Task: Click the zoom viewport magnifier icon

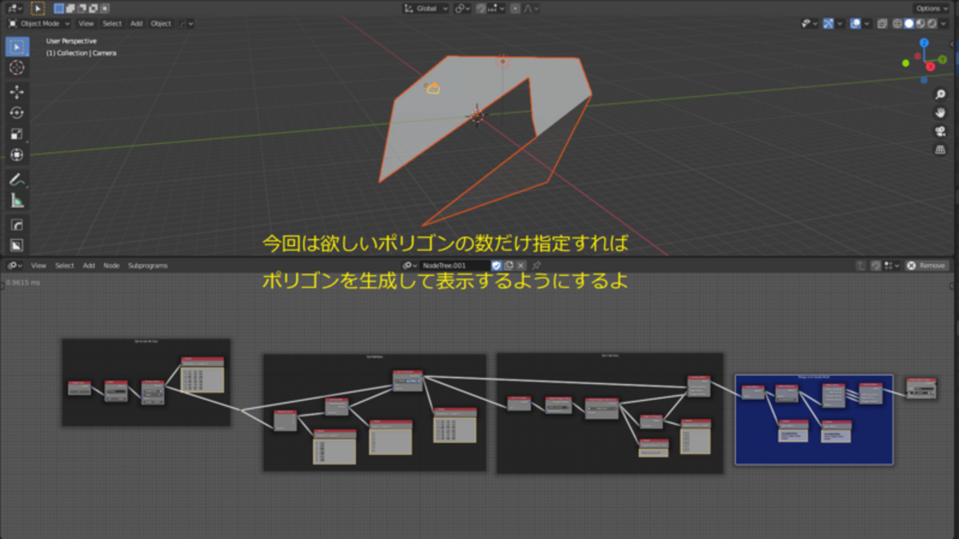Action: (x=940, y=95)
